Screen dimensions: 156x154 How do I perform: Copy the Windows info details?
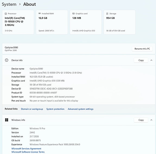141,120
